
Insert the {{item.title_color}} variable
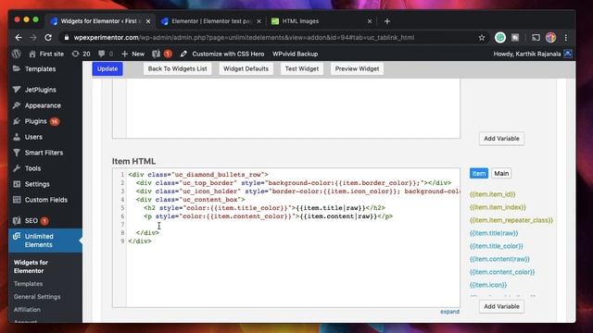pyautogui.click(x=497, y=246)
